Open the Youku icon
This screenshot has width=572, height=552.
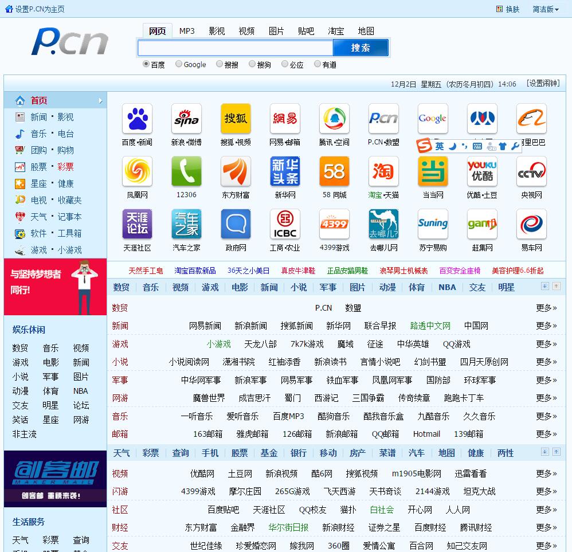[482, 171]
